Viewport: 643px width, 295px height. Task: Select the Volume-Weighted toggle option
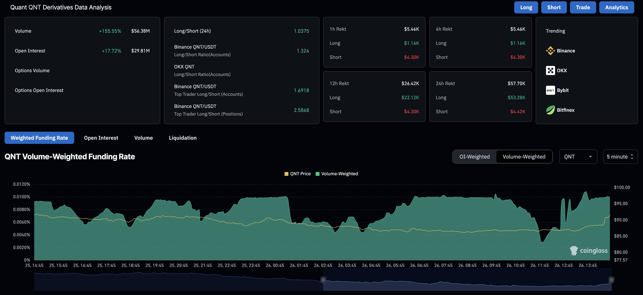pos(524,156)
